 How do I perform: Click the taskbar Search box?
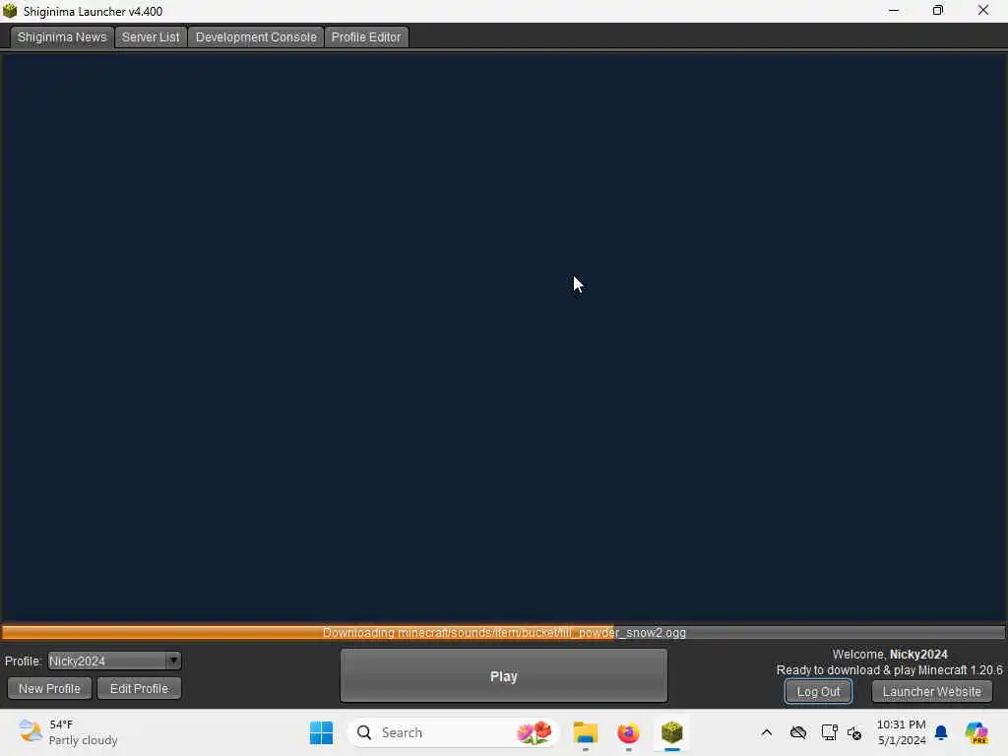pos(453,732)
